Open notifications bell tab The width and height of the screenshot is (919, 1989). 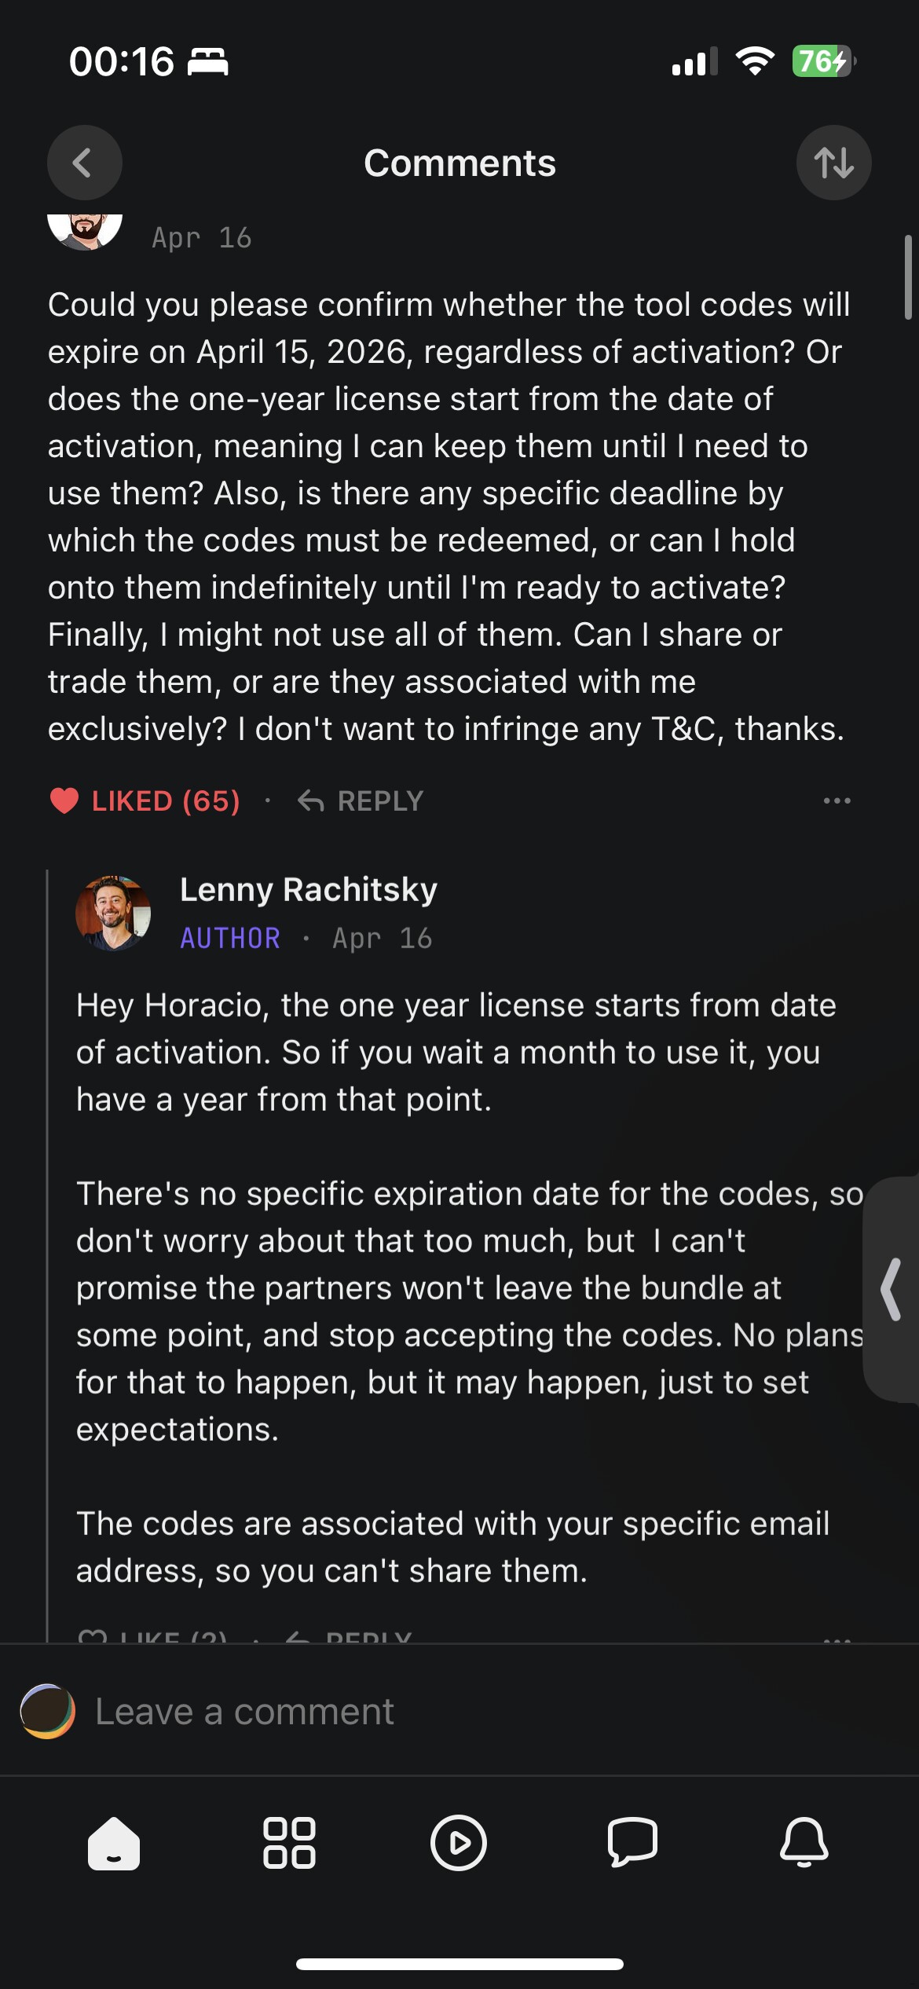[x=804, y=1843]
